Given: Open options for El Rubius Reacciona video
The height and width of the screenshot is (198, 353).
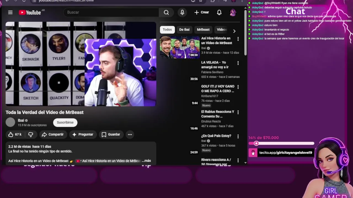Looking at the screenshot, I should point(238,112).
